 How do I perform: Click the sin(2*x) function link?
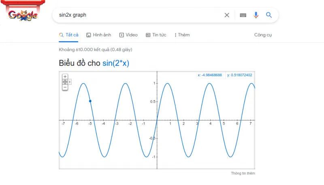tap(116, 63)
